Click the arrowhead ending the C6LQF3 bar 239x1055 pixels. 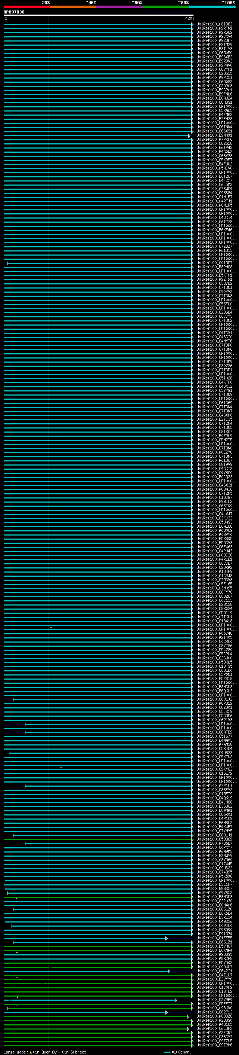click(x=188, y=1029)
